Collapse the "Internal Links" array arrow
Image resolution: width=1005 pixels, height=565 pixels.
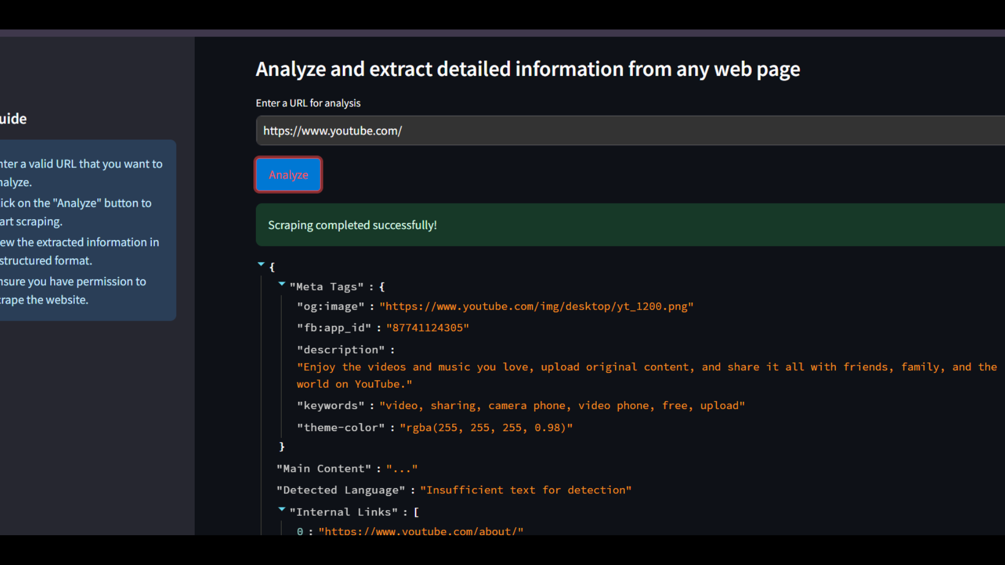(x=282, y=509)
